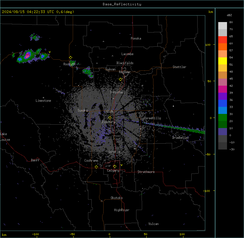
Task: Click the 50 tick on the bottom axis
Action: (146, 234)
